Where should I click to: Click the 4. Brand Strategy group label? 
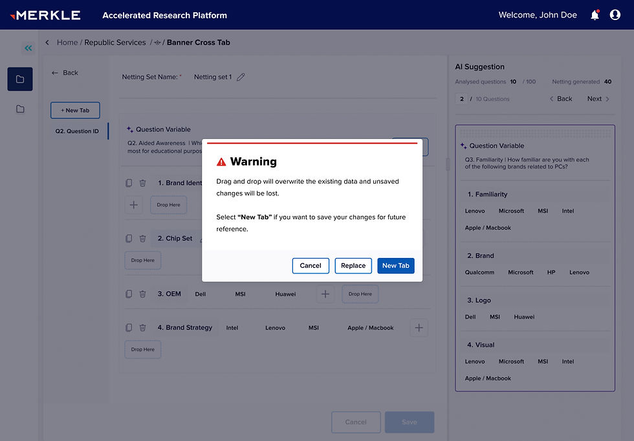coord(185,327)
